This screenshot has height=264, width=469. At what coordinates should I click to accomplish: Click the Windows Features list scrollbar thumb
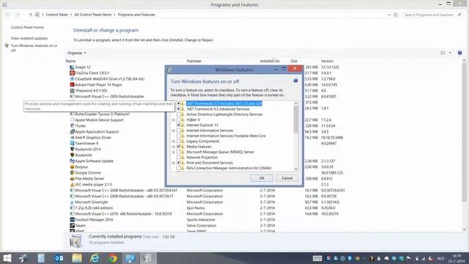coord(296,119)
